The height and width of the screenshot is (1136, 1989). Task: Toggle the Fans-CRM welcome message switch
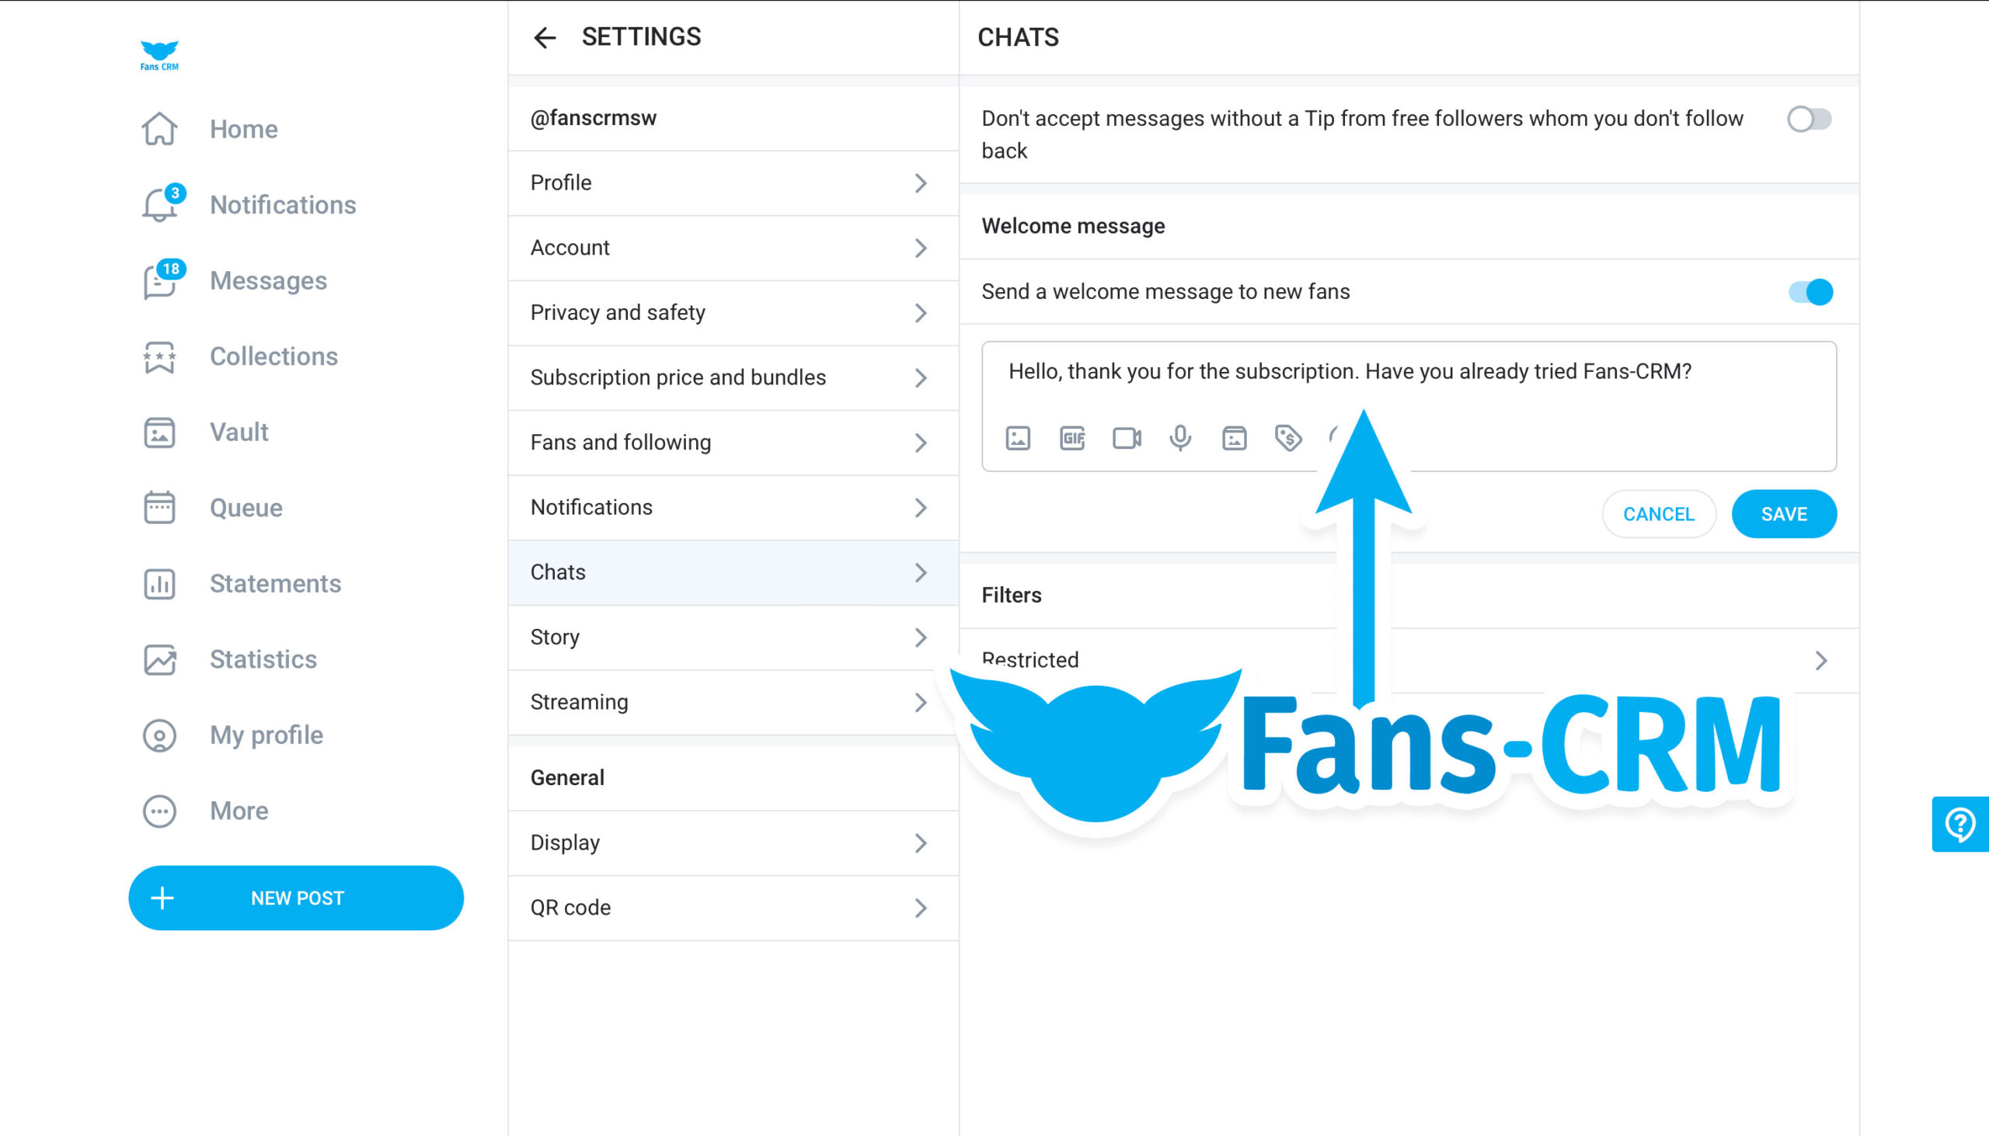(x=1810, y=292)
